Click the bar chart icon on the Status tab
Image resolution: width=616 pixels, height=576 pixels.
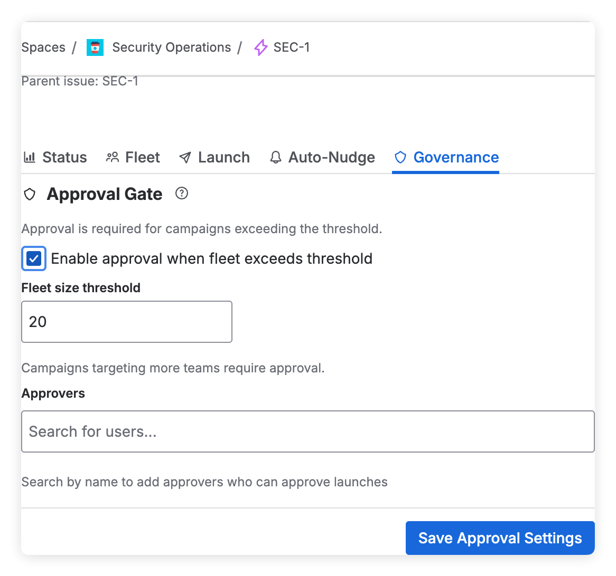pos(31,157)
